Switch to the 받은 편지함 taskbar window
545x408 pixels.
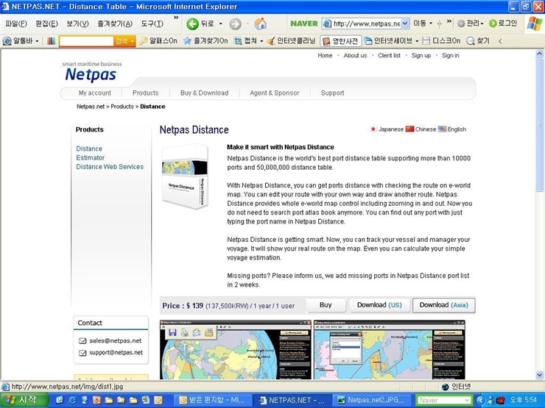[211, 400]
